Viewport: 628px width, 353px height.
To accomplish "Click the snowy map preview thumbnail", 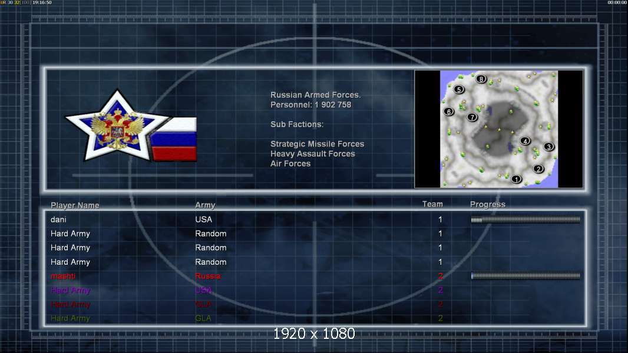I will pos(498,129).
